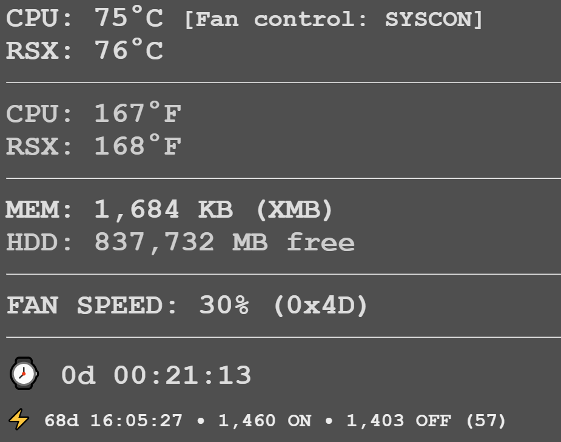Screen dimensions: 561x442
Task: Select the HDD 837,732 MB free line
Action: (181, 242)
